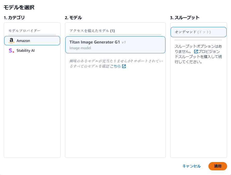The image size is (231, 175).
Task: Click the v1 version tag
Action: click(124, 42)
